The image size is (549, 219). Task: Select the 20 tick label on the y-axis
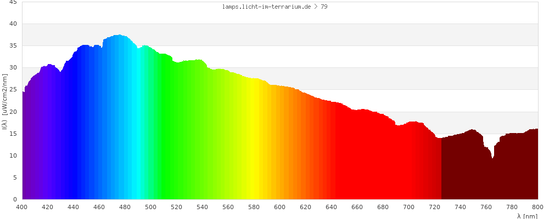point(12,112)
